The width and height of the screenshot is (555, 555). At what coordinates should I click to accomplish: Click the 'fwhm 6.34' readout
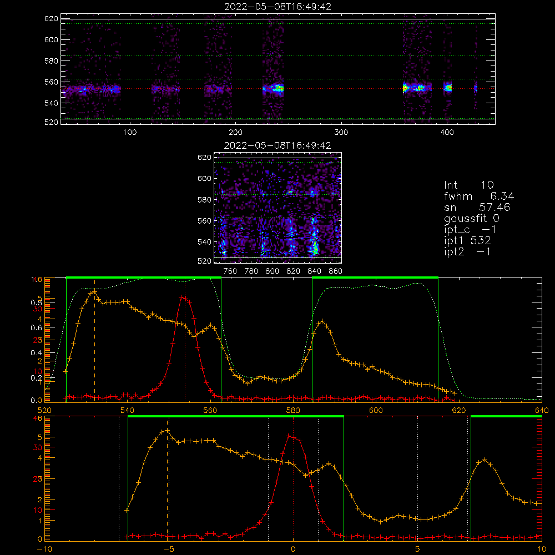pos(479,196)
